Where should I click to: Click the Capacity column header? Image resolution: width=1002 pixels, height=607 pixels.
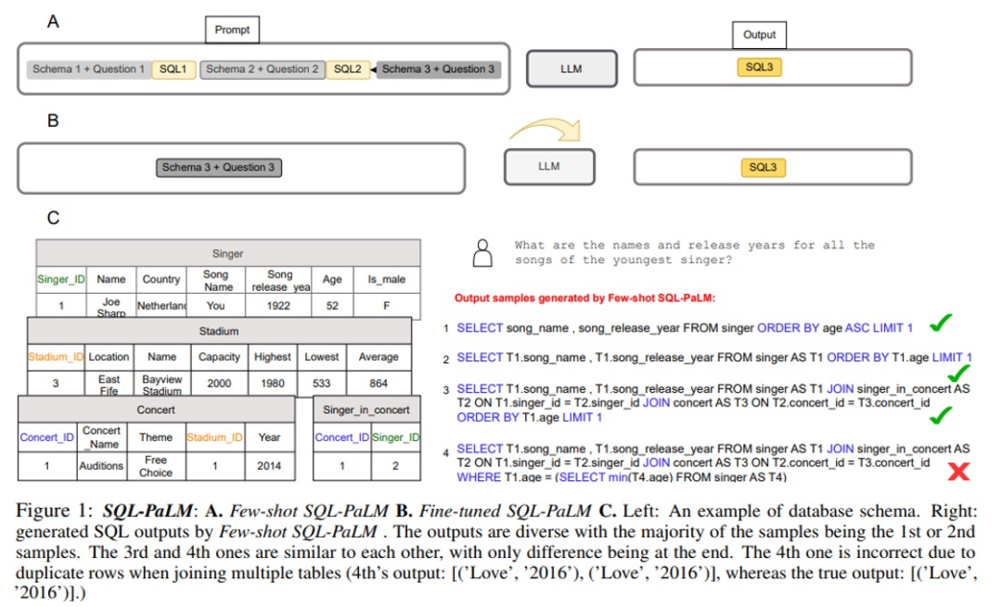(219, 357)
